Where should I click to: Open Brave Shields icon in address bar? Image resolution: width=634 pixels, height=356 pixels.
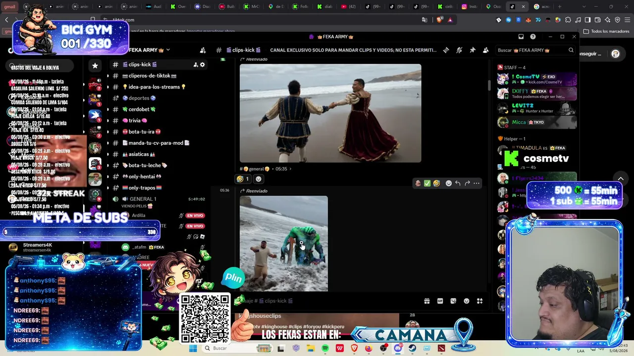pos(439,20)
